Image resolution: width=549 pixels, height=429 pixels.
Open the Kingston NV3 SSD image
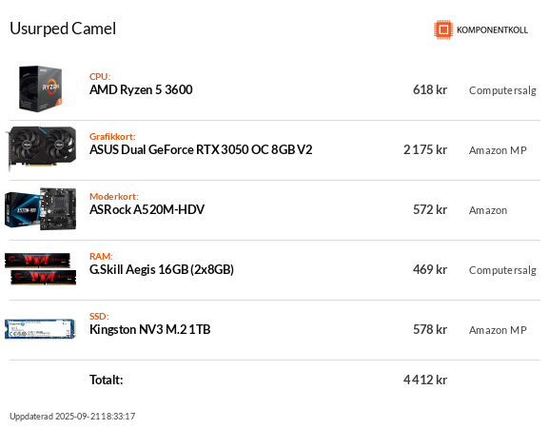[x=40, y=329]
